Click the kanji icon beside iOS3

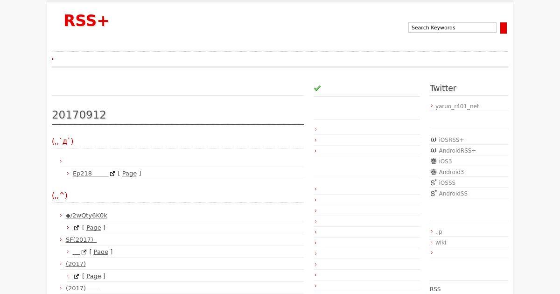[x=434, y=161]
